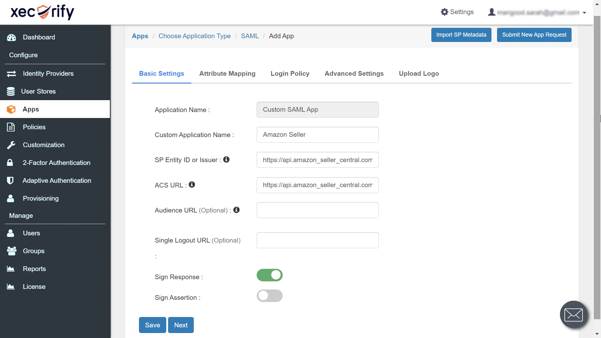The image size is (601, 338).
Task: Click the Import SP Metadata button
Action: pyautogui.click(x=461, y=35)
